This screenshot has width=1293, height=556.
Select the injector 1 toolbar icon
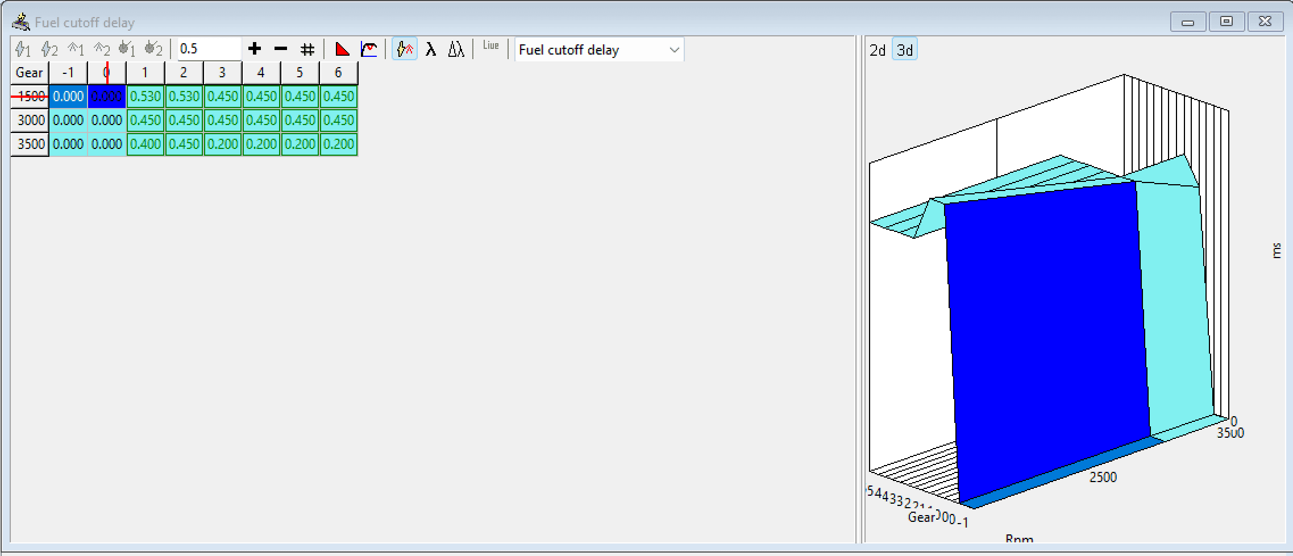coord(23,49)
